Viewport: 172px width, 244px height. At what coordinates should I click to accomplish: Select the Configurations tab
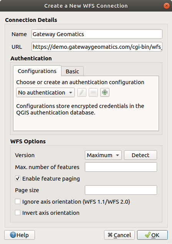37,71
